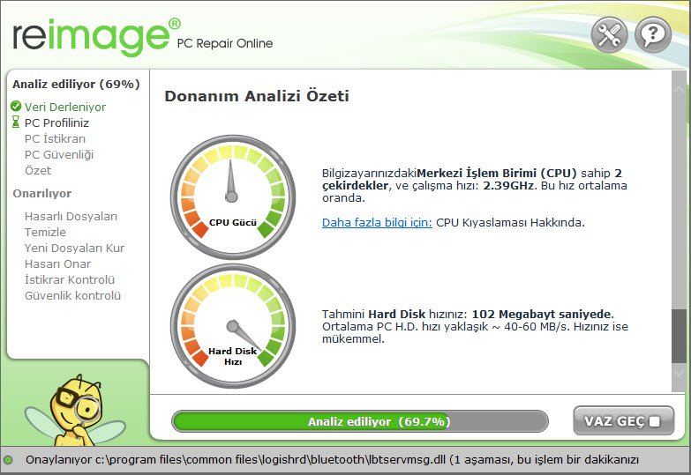This screenshot has height=475, width=691.
Task: Click the 102 Megabayt saniyede text
Action: 541,314
